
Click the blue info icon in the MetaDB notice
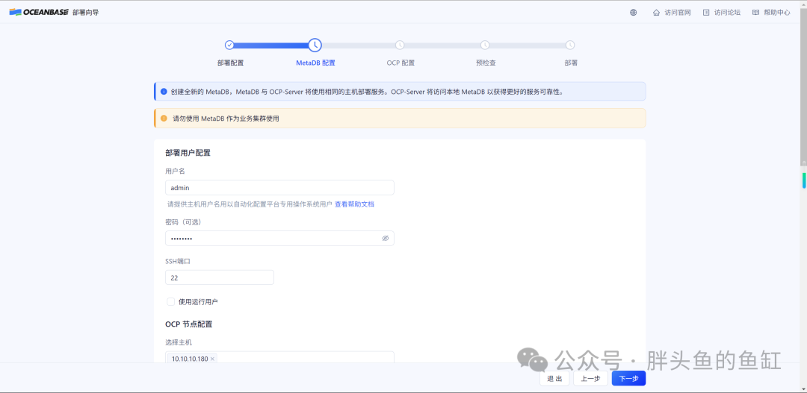(x=164, y=92)
